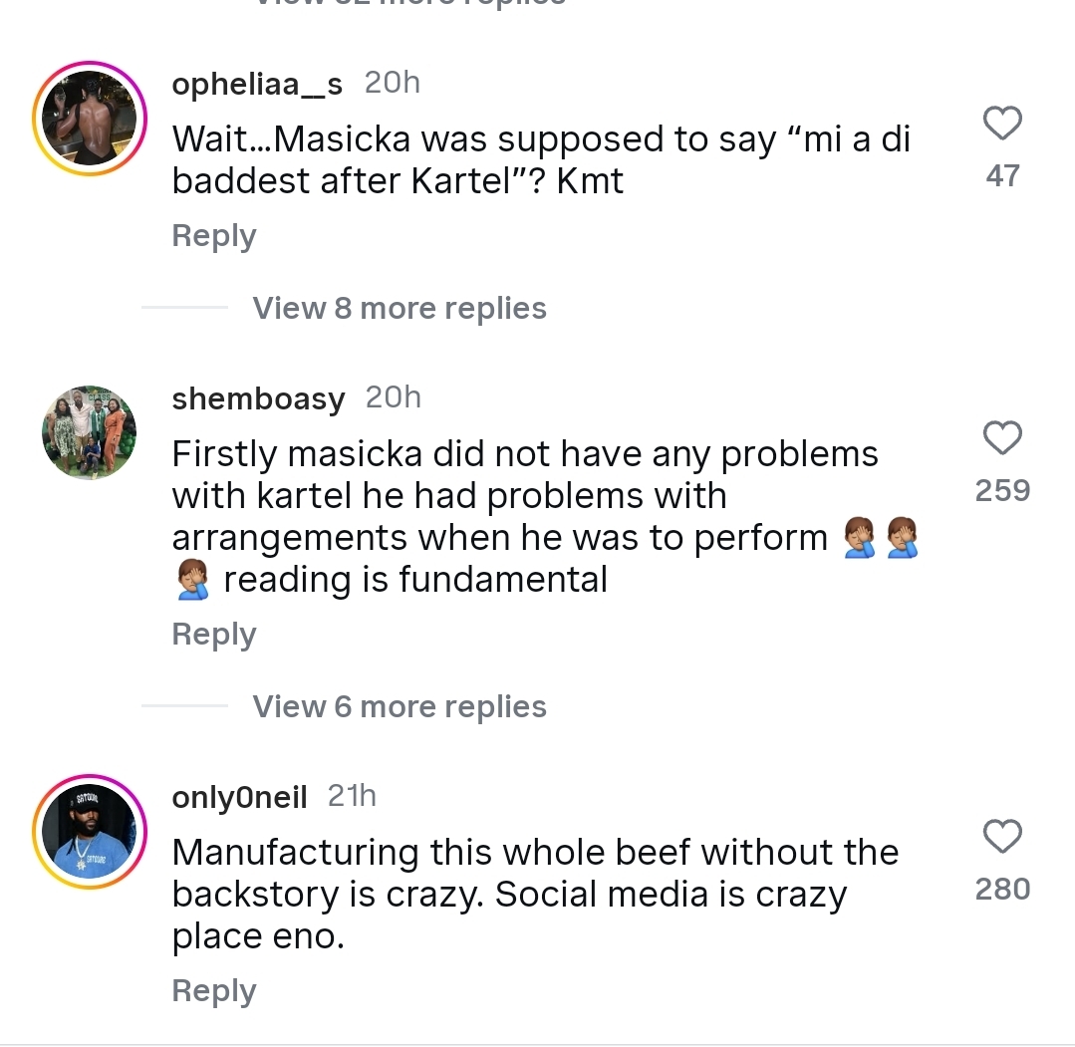1075x1047 pixels.
Task: Click the 'reading is fundamental' comment text
Action: (x=414, y=580)
